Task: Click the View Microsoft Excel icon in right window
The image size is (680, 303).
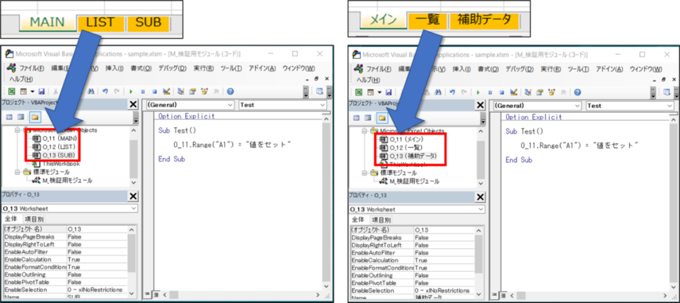Action: coord(358,91)
